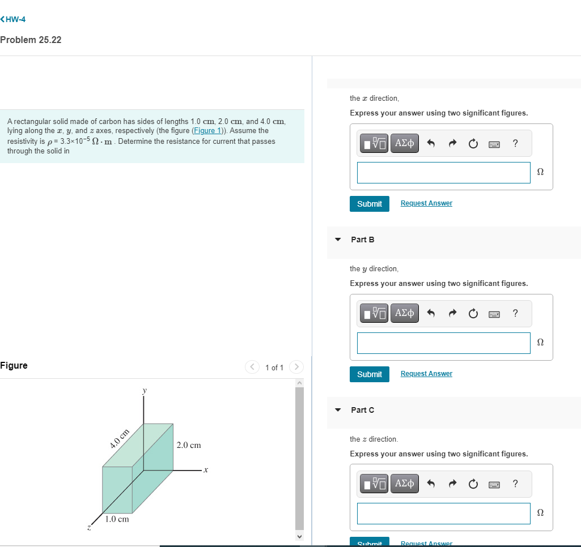Undo the last entry in Part B answer box
Image resolution: width=581 pixels, height=547 pixels.
[431, 313]
